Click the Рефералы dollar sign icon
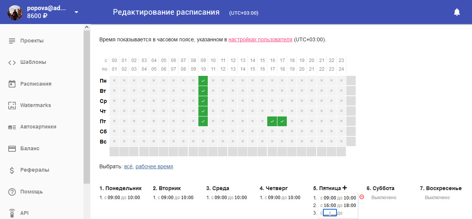The height and width of the screenshot is (219, 472). (x=12, y=170)
